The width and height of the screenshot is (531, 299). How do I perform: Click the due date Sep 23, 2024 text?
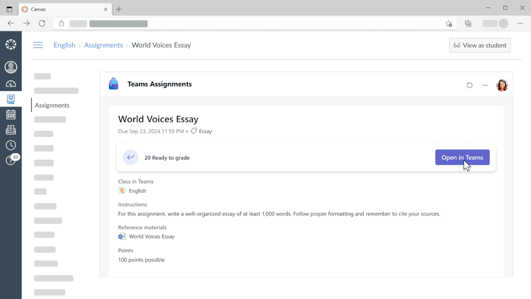click(x=151, y=131)
